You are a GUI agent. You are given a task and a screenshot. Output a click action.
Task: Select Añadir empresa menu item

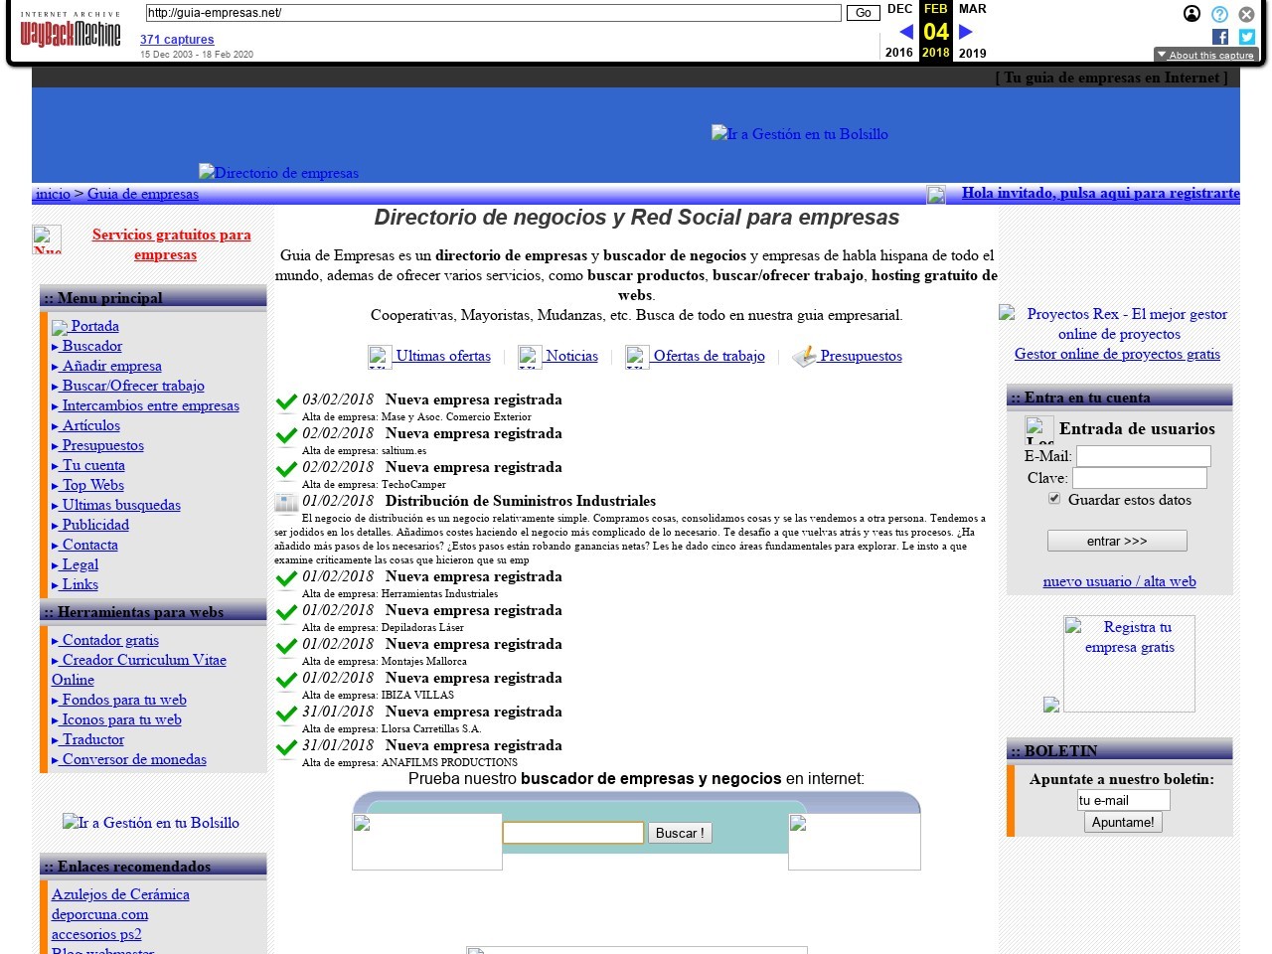click(111, 366)
